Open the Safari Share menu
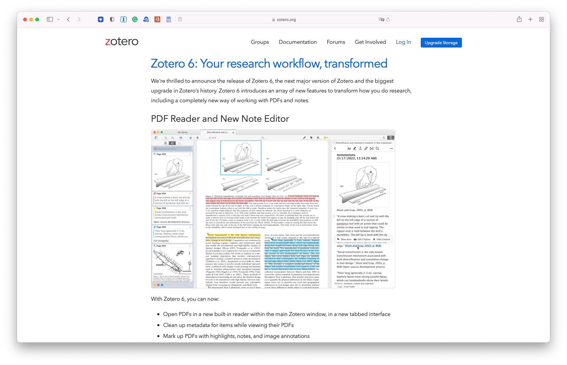The height and width of the screenshot is (365, 567). coord(519,19)
